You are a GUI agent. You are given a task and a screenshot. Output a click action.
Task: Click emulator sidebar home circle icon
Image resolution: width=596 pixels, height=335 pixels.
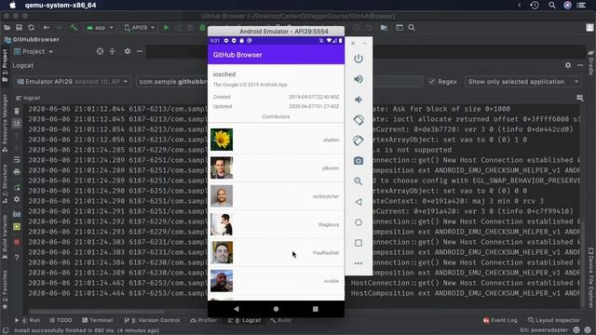tap(358, 222)
